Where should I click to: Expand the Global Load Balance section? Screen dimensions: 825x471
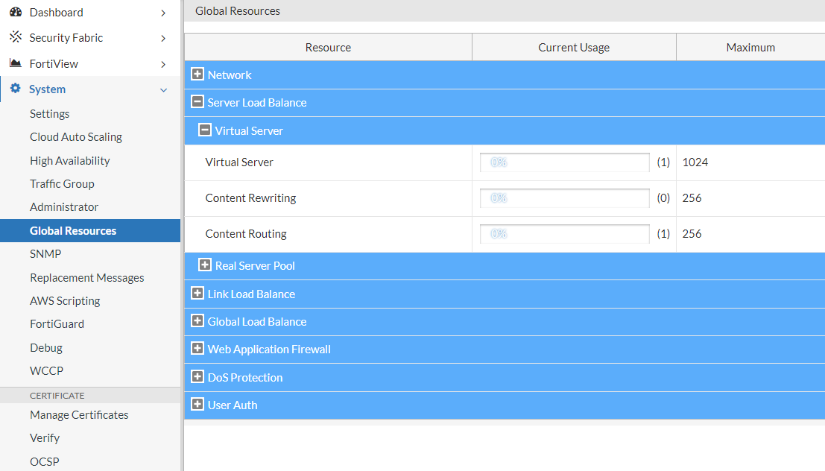pyautogui.click(x=197, y=321)
